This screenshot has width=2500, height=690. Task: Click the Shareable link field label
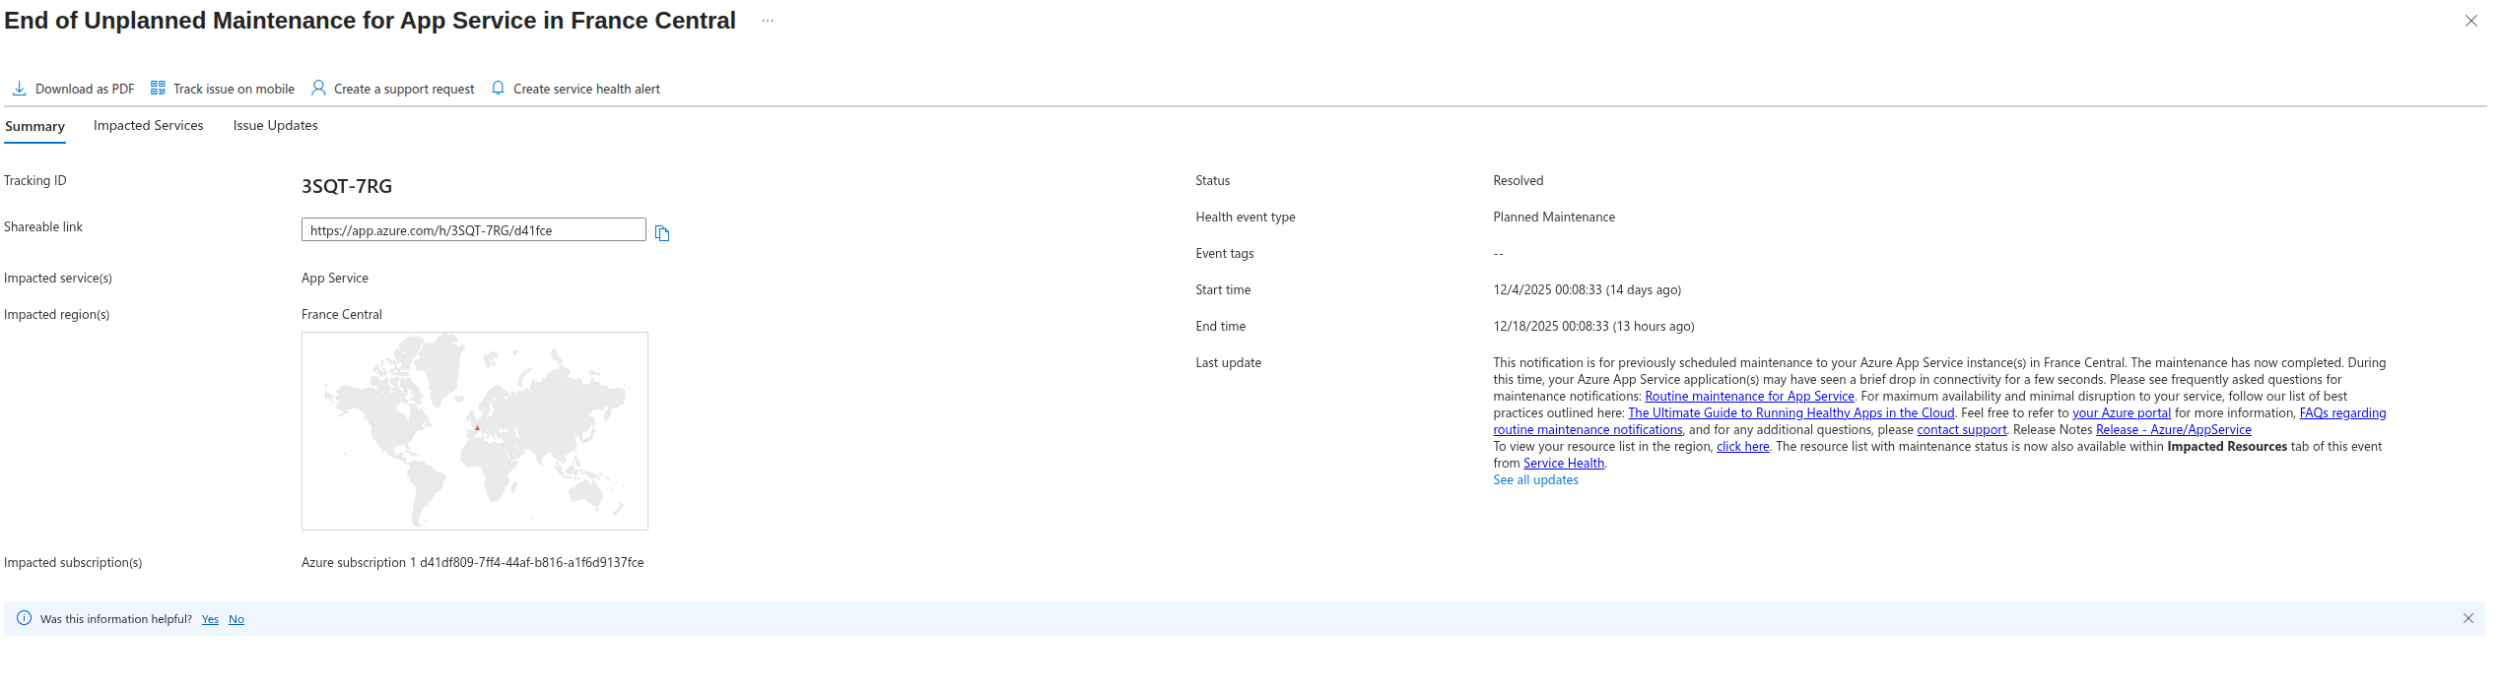click(43, 226)
